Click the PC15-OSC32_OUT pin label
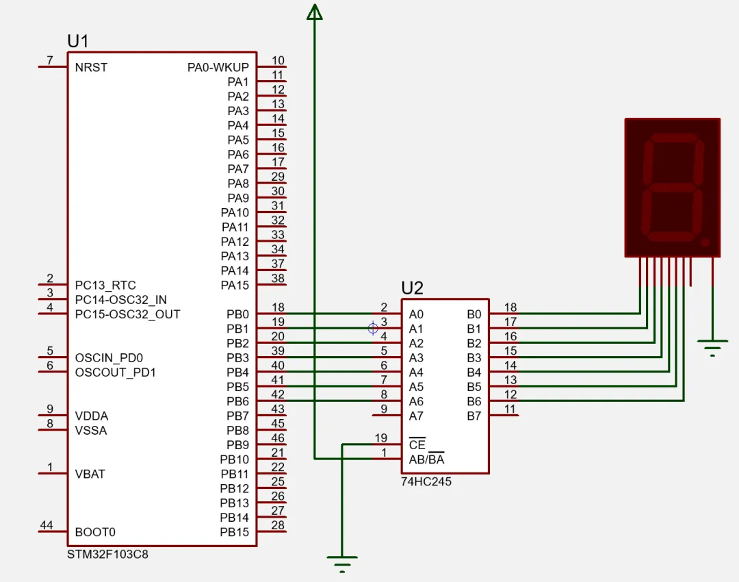This screenshot has height=582, width=739. [128, 314]
